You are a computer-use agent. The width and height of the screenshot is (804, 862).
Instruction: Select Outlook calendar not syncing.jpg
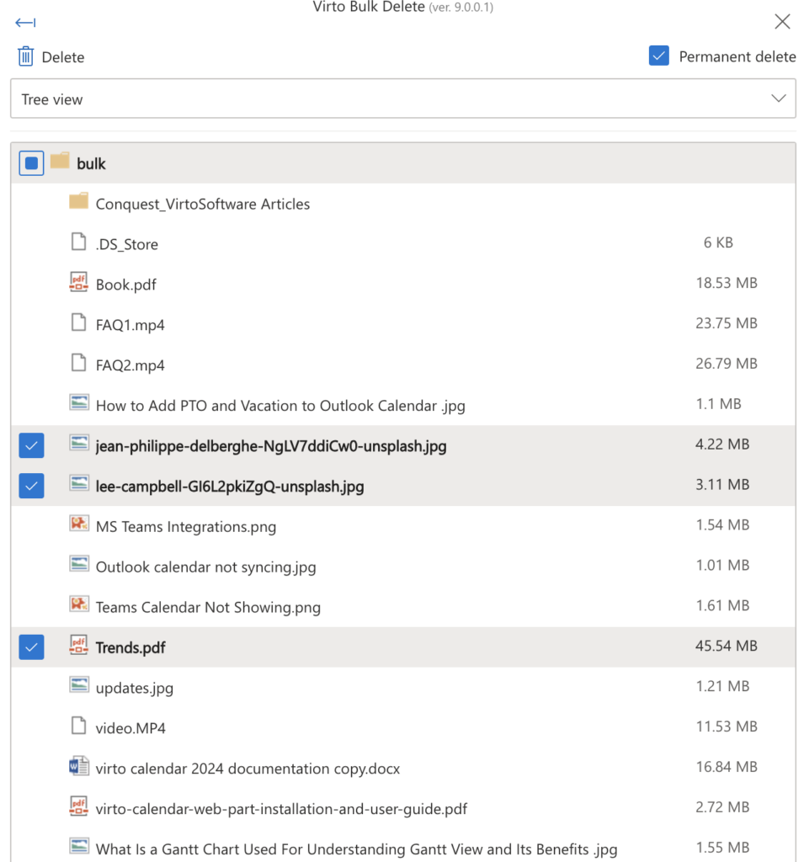(x=403, y=567)
